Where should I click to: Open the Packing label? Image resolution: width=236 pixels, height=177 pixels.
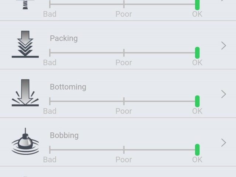(64, 38)
